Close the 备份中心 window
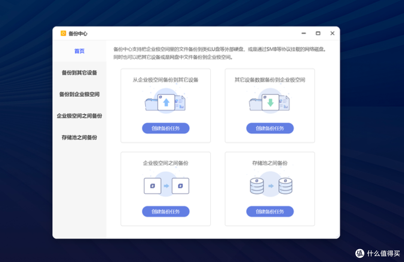This screenshot has width=404, height=262. (x=333, y=33)
